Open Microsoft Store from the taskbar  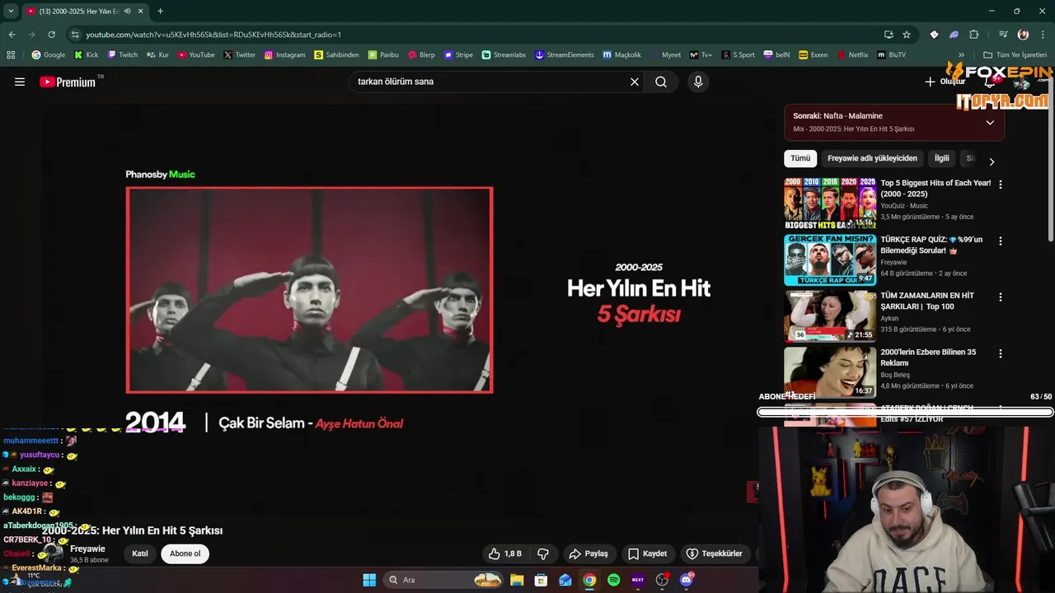[x=541, y=580]
